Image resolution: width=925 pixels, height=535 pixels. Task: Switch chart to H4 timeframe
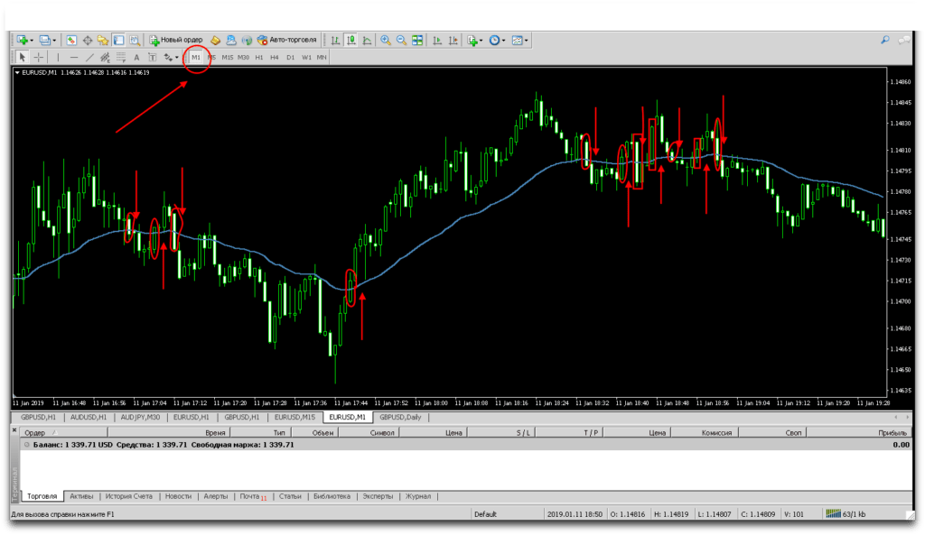click(x=275, y=57)
